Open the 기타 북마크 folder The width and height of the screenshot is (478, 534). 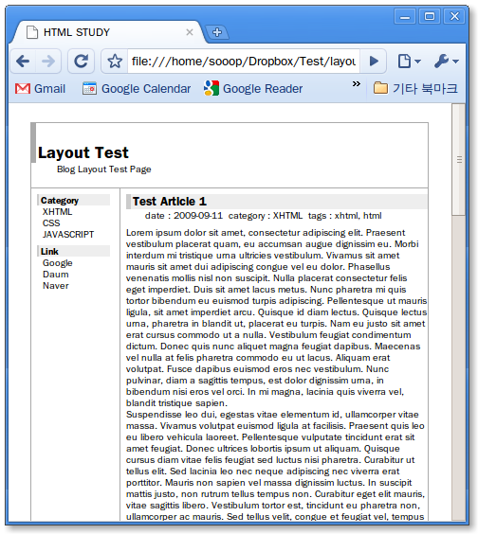tap(415, 89)
